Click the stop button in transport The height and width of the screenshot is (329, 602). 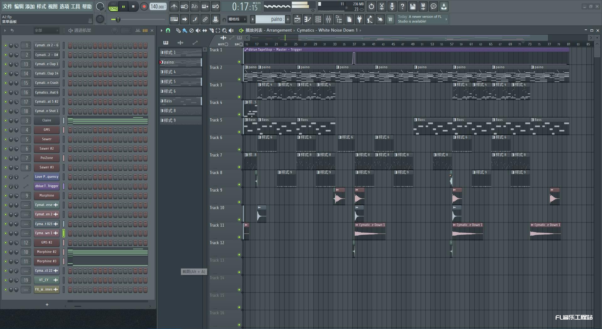click(133, 7)
